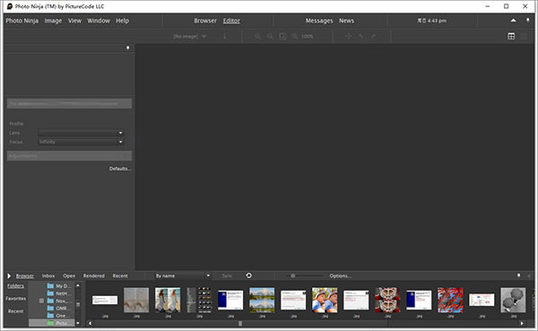Open the By name sort dropdown
Image resolution: width=538 pixels, height=331 pixels.
(182, 276)
